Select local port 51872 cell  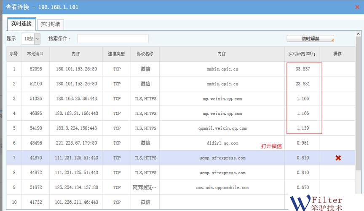[x=36, y=187]
